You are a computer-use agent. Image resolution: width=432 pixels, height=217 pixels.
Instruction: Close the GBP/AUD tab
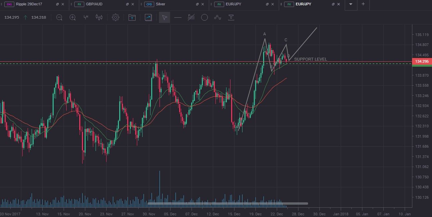click(133, 4)
